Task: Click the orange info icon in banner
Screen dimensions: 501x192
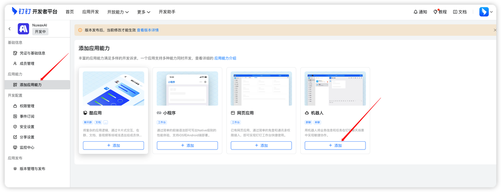Action: pos(80,30)
